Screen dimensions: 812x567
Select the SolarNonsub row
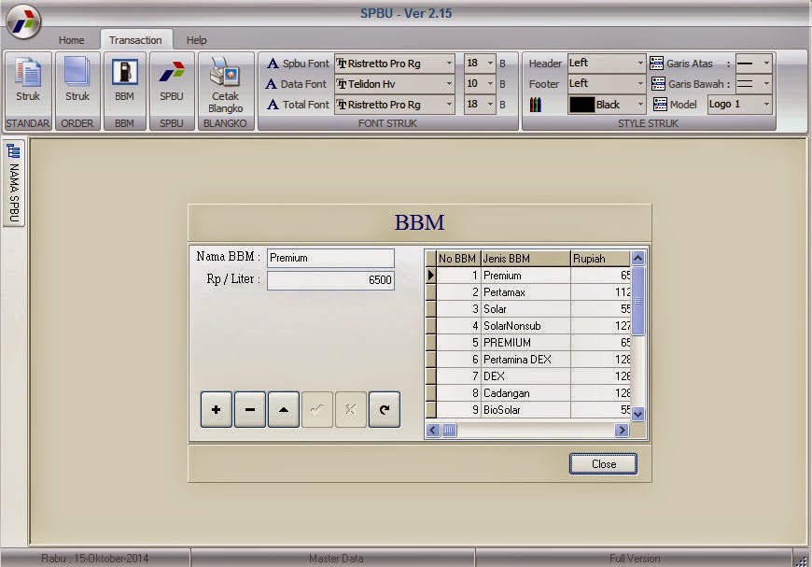click(528, 326)
